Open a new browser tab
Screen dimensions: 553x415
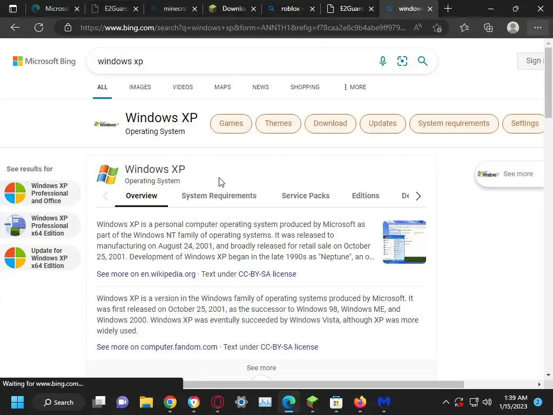pos(448,9)
